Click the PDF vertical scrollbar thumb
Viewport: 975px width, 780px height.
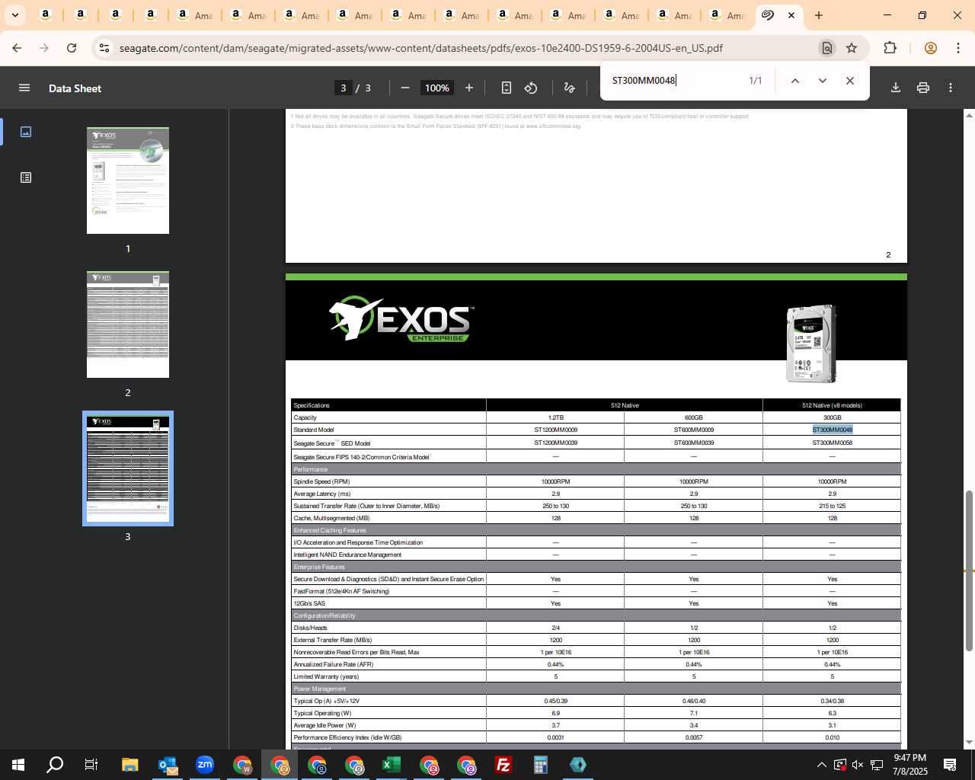pos(969,571)
